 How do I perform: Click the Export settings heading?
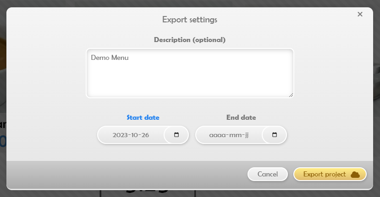click(x=190, y=20)
